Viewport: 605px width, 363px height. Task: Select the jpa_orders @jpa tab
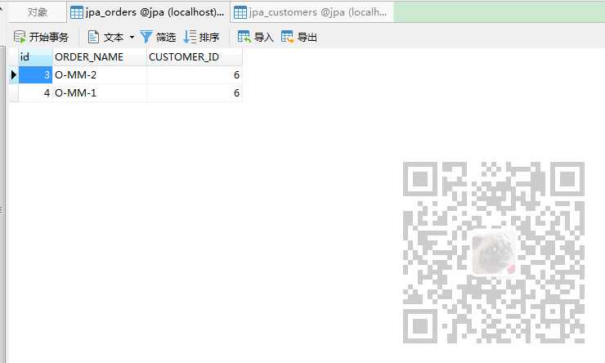point(149,12)
